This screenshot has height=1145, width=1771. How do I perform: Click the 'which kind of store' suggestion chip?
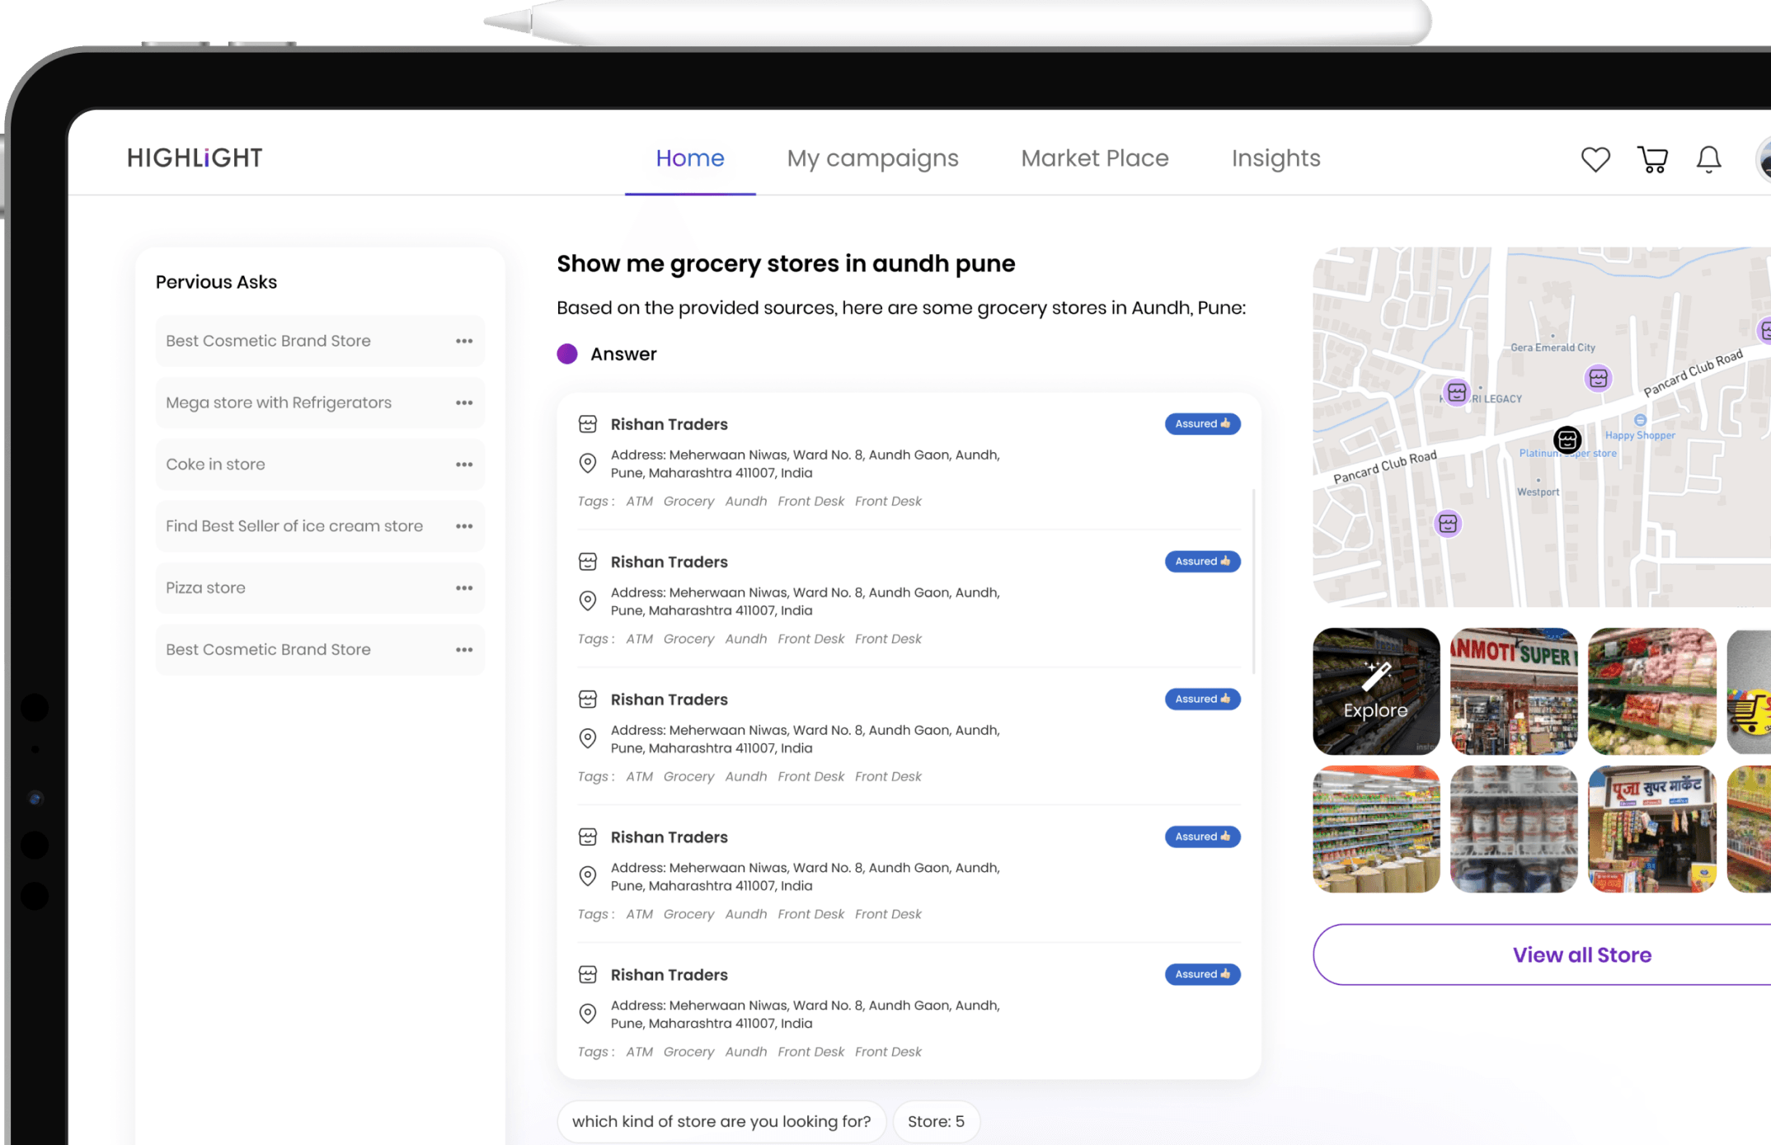click(x=721, y=1122)
